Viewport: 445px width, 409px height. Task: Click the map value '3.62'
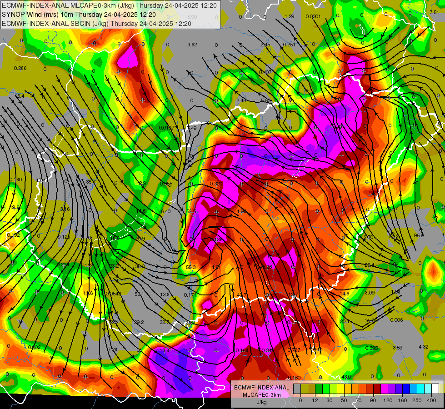[x=192, y=45]
